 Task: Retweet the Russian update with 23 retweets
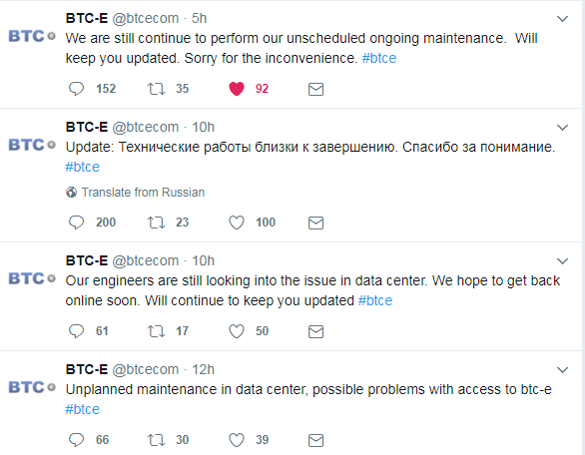point(156,223)
